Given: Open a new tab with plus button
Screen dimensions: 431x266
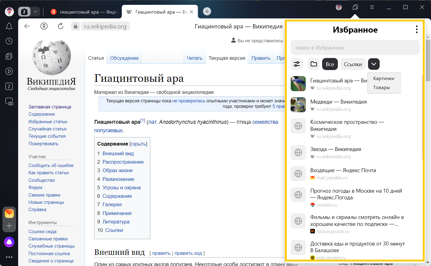Looking at the screenshot, I should 207,11.
